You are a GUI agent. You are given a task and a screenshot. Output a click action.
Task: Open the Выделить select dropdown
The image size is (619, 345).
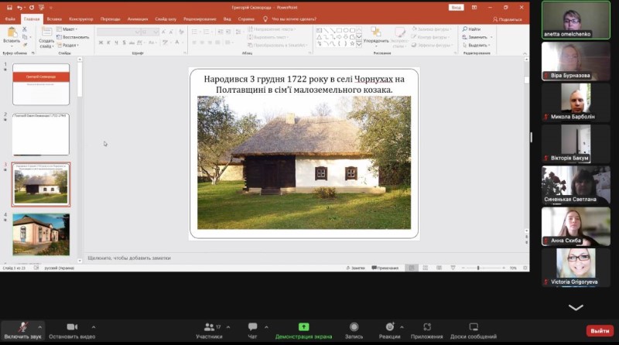click(477, 45)
